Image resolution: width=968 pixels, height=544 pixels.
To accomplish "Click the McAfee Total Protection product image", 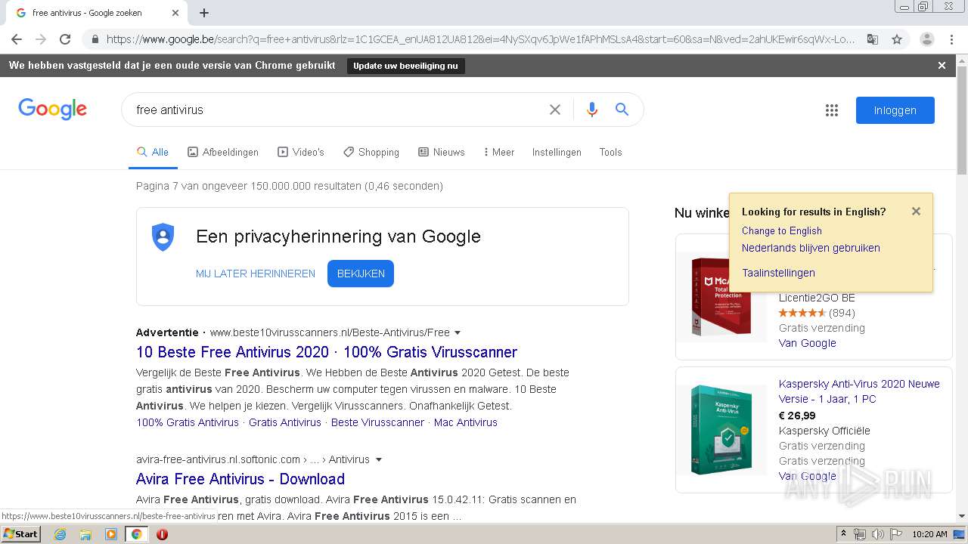I will (x=722, y=296).
